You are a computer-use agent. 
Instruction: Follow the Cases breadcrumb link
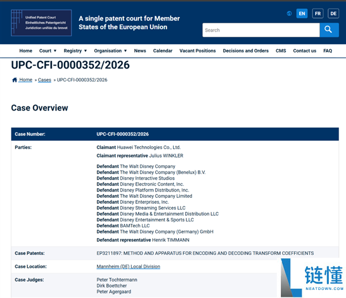44,80
